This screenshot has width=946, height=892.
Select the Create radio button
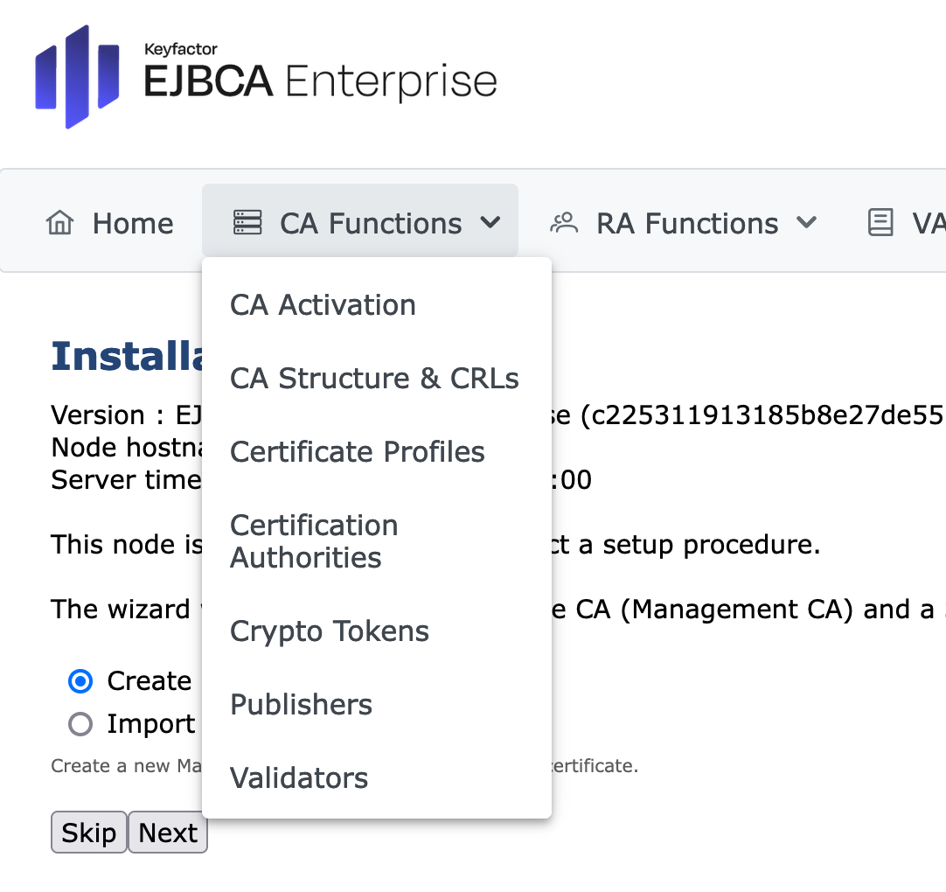80,681
